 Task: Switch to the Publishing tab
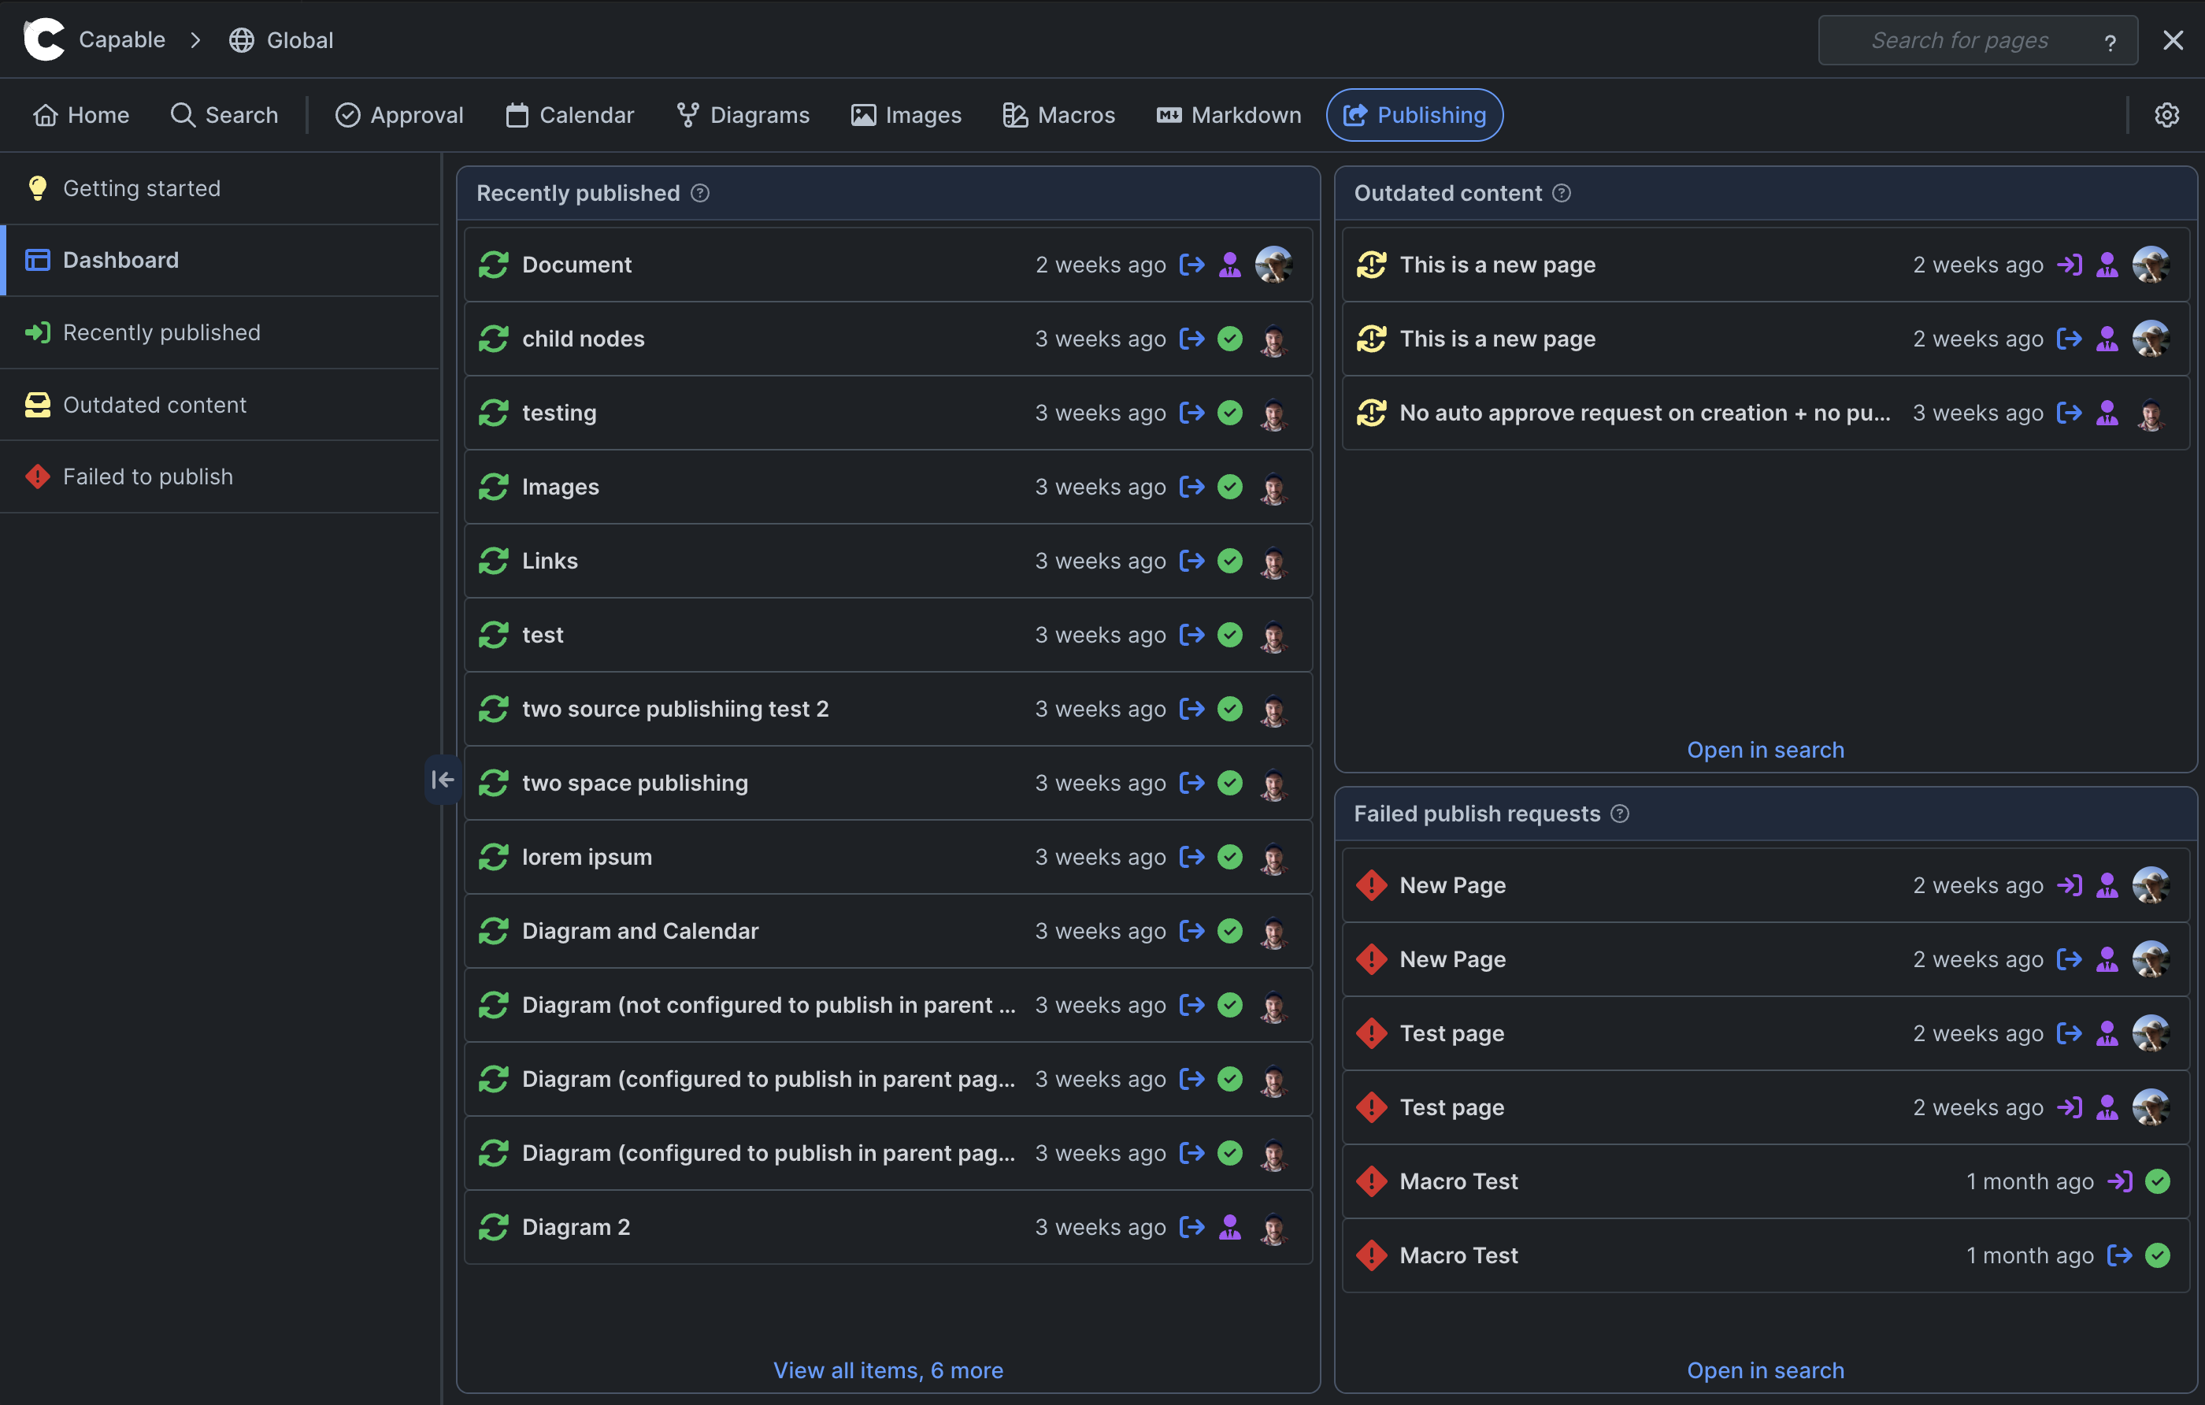point(1414,114)
